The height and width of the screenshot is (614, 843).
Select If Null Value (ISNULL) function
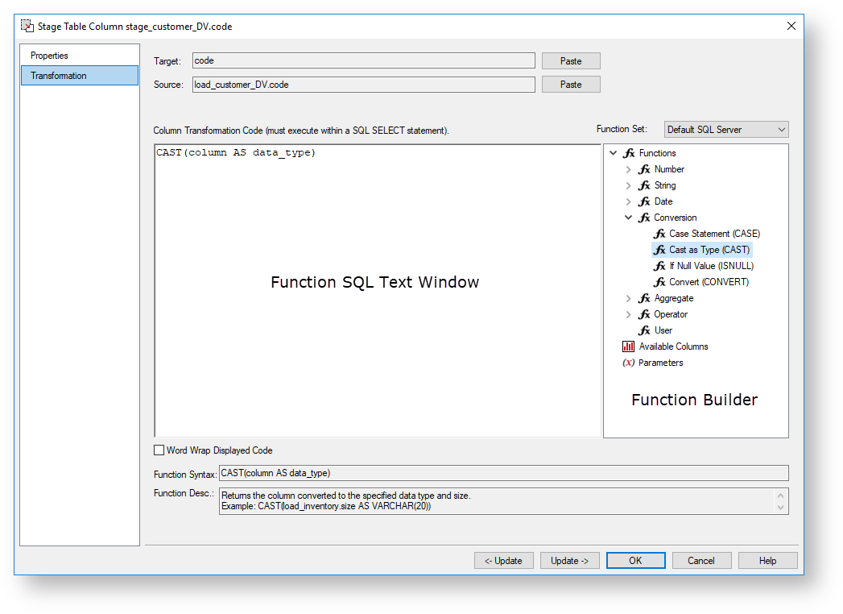[711, 267]
